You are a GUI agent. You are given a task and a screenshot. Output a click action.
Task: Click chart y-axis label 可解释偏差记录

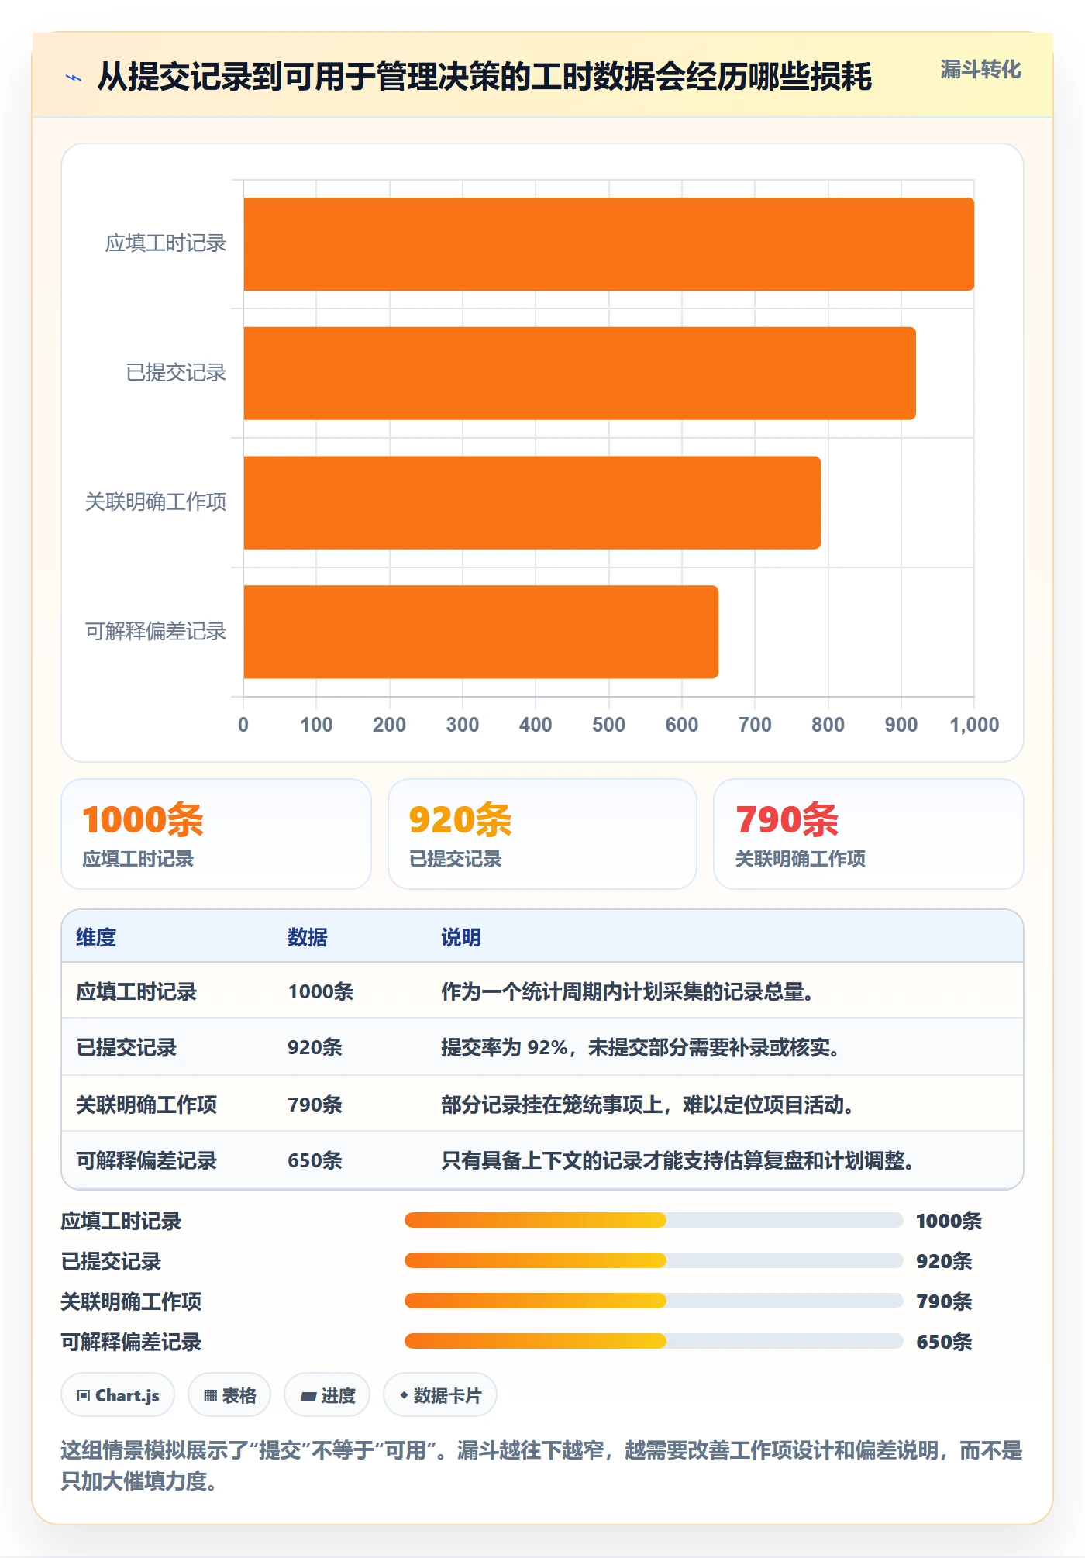156,632
